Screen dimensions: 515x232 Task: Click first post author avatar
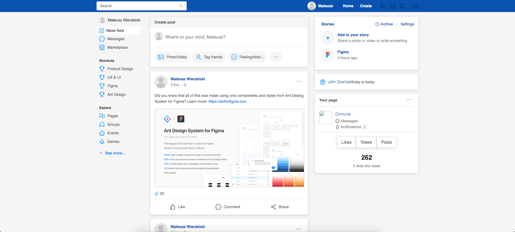tap(161, 82)
